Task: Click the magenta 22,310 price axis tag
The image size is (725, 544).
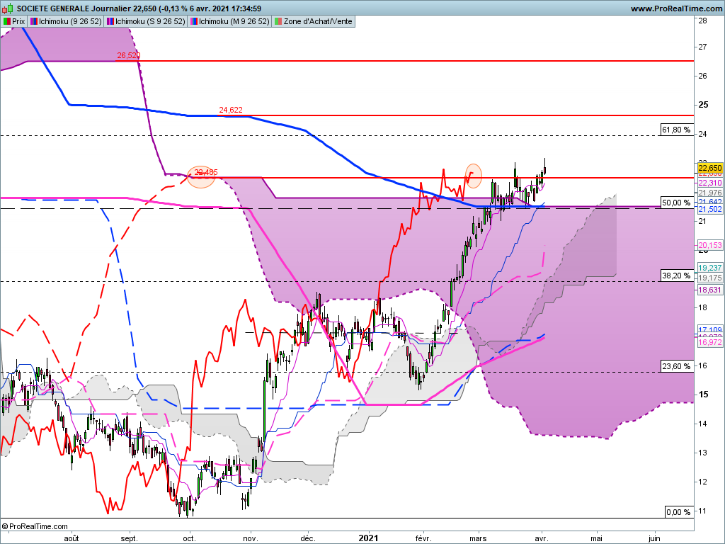Action: pyautogui.click(x=709, y=183)
